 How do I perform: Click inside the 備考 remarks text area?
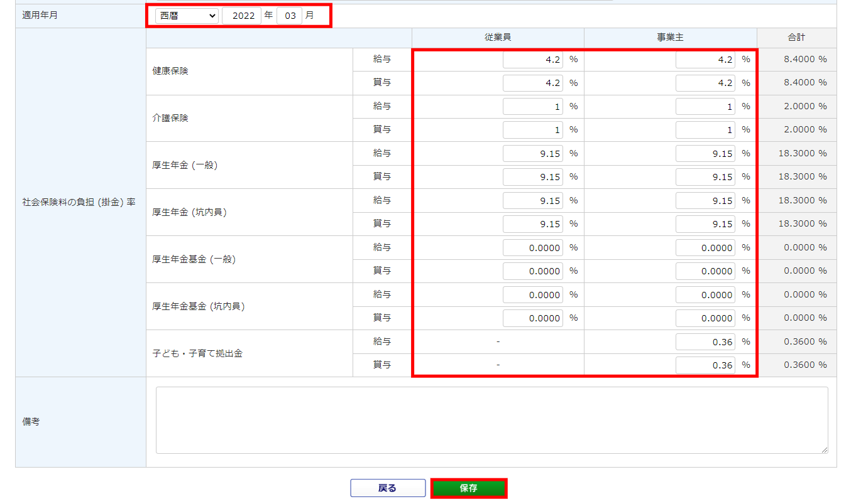tap(491, 420)
